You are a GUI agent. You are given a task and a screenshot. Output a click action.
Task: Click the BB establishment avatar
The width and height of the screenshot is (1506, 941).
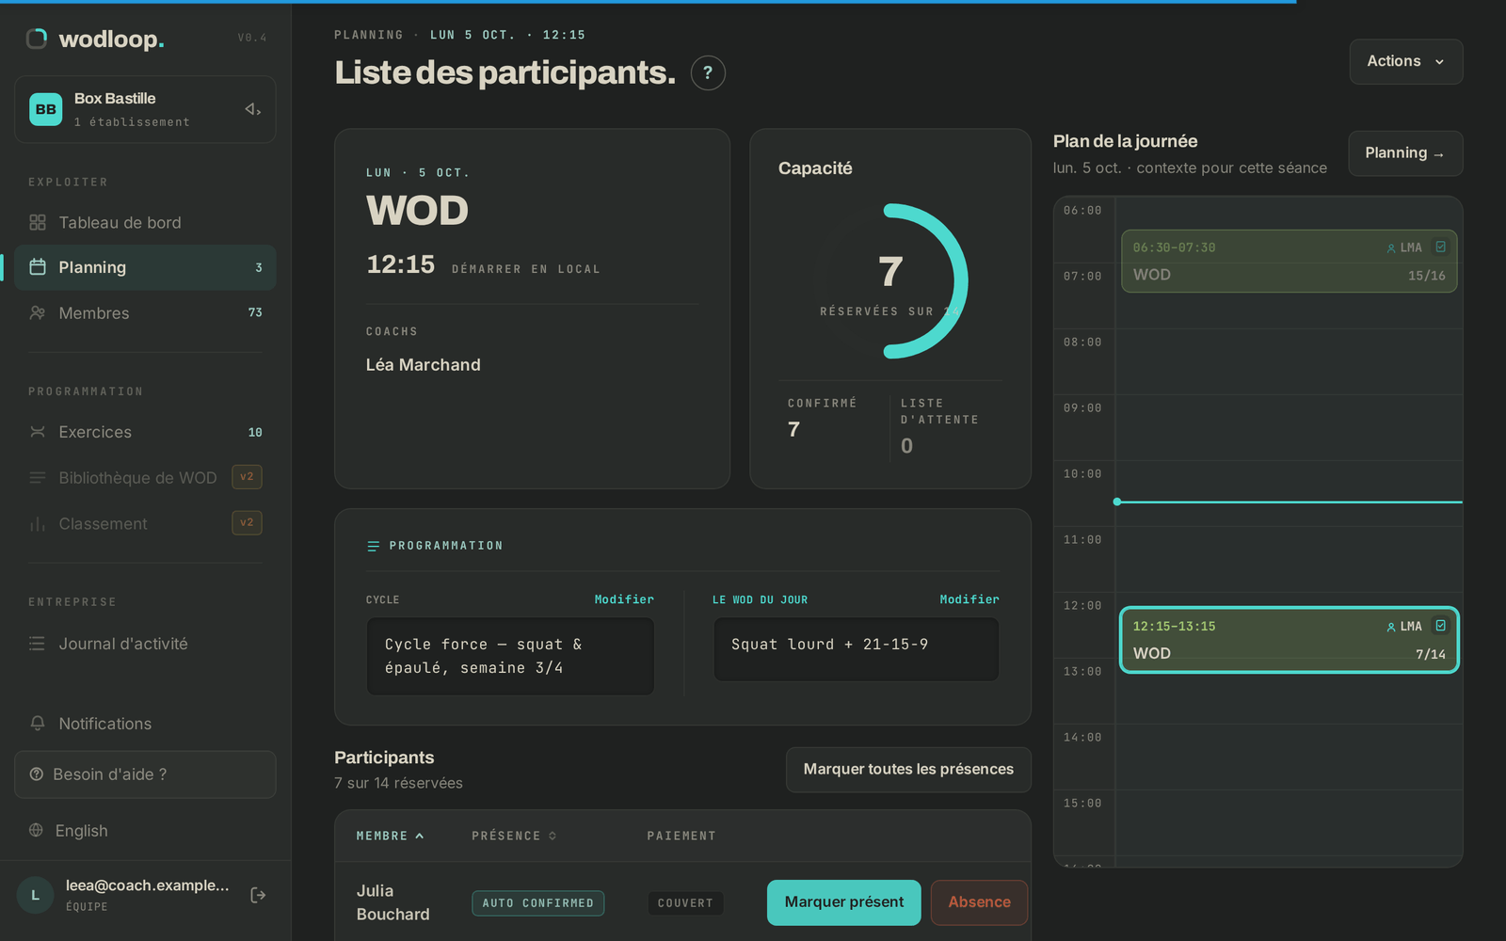point(46,109)
